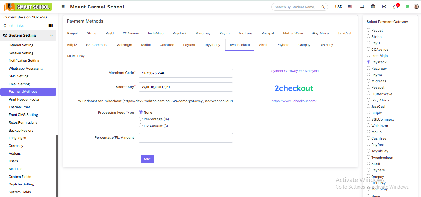The height and width of the screenshot is (197, 421).
Task: Choose Razorpay in Select Payment Gateway list
Action: (x=368, y=68)
